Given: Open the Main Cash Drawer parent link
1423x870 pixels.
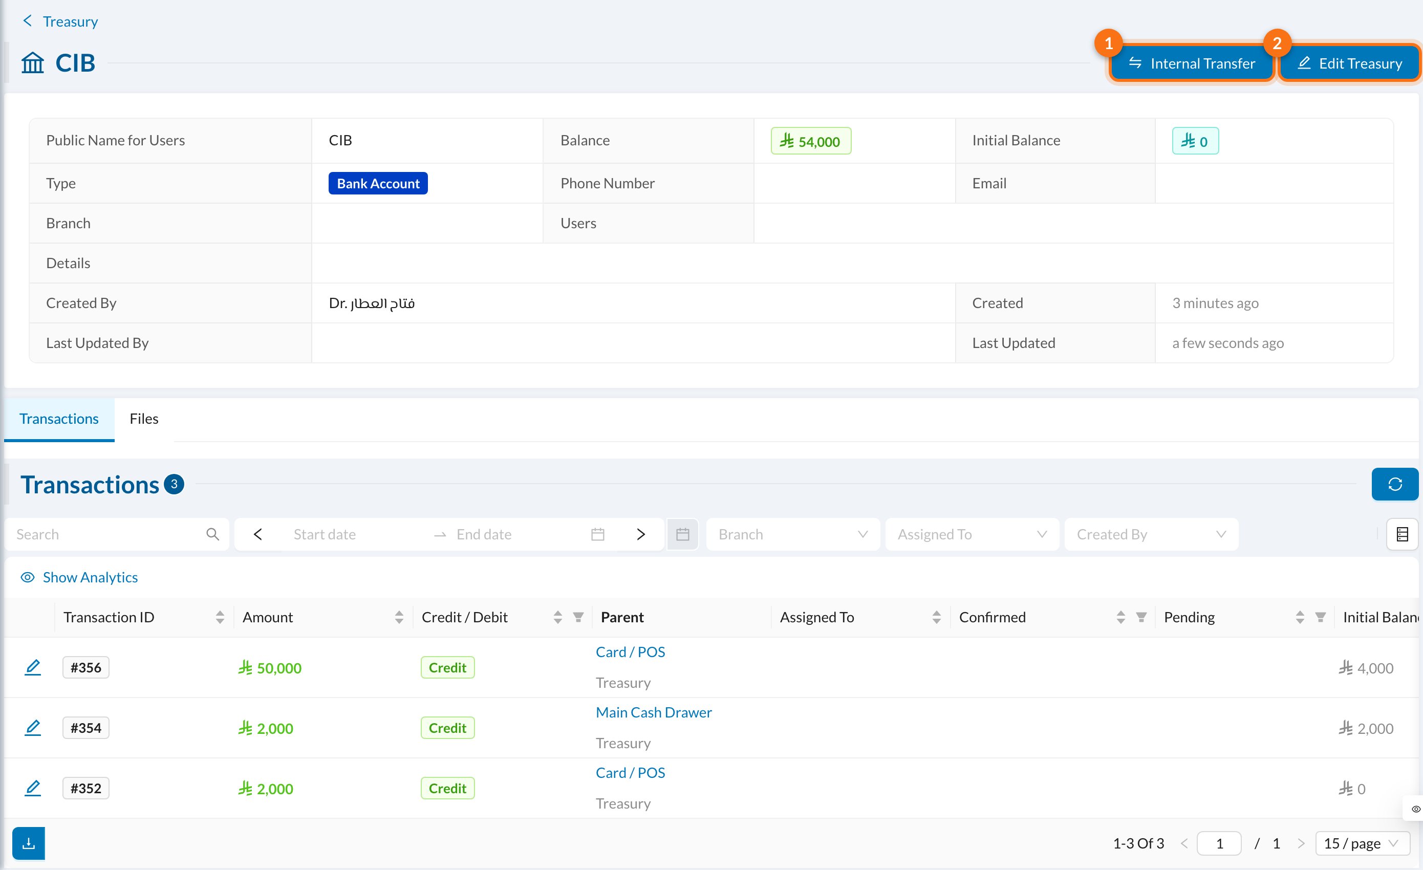Looking at the screenshot, I should 654,712.
